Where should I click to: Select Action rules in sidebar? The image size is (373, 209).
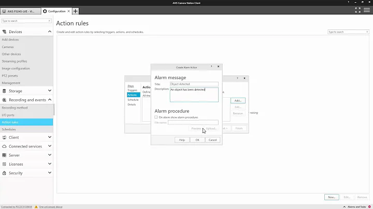[x=26, y=122]
